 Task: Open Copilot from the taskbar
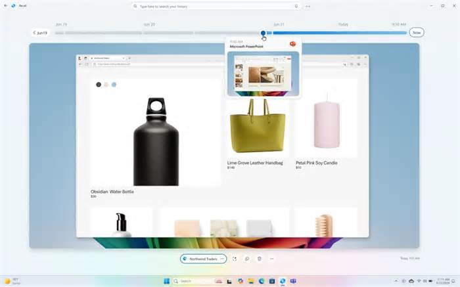[241, 281]
